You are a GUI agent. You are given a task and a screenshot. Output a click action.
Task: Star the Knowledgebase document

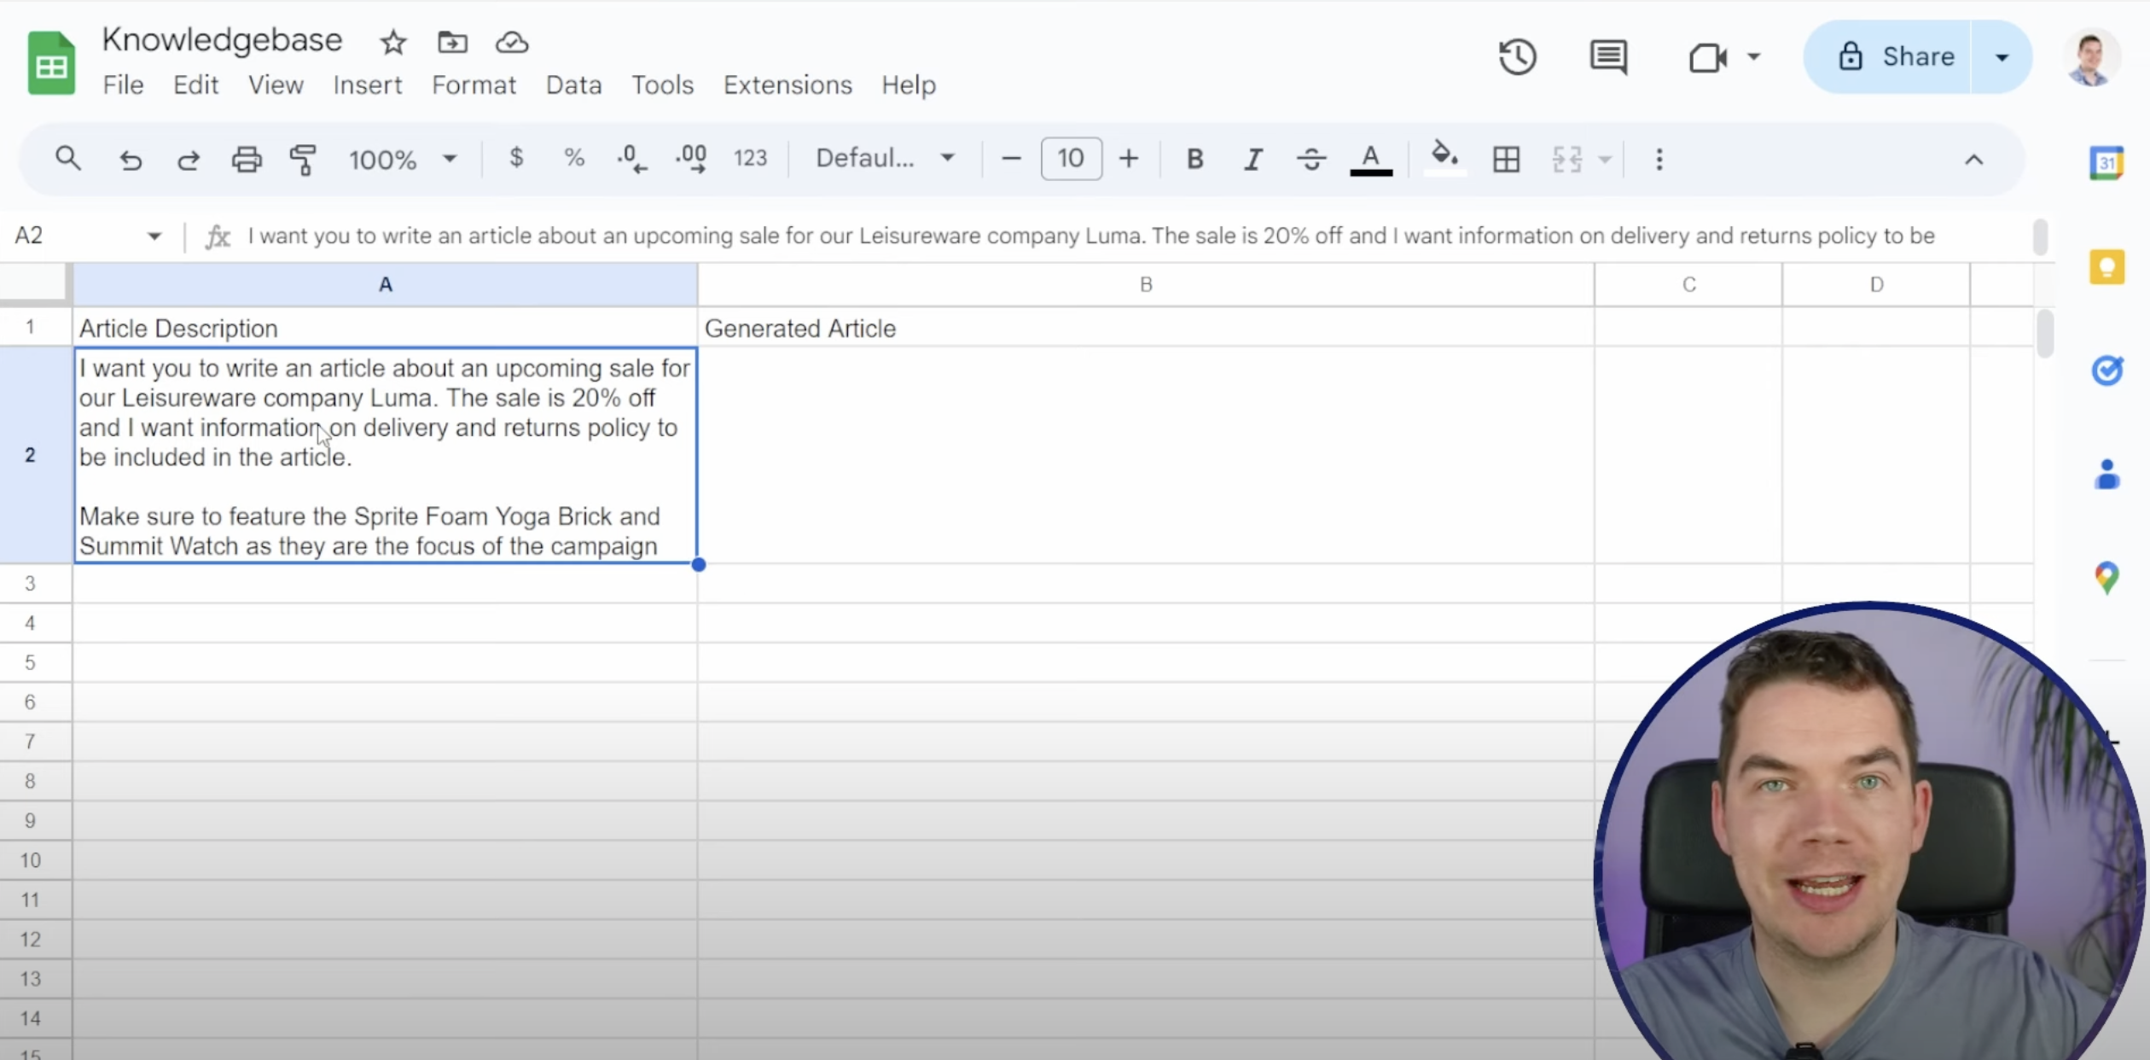(x=393, y=42)
